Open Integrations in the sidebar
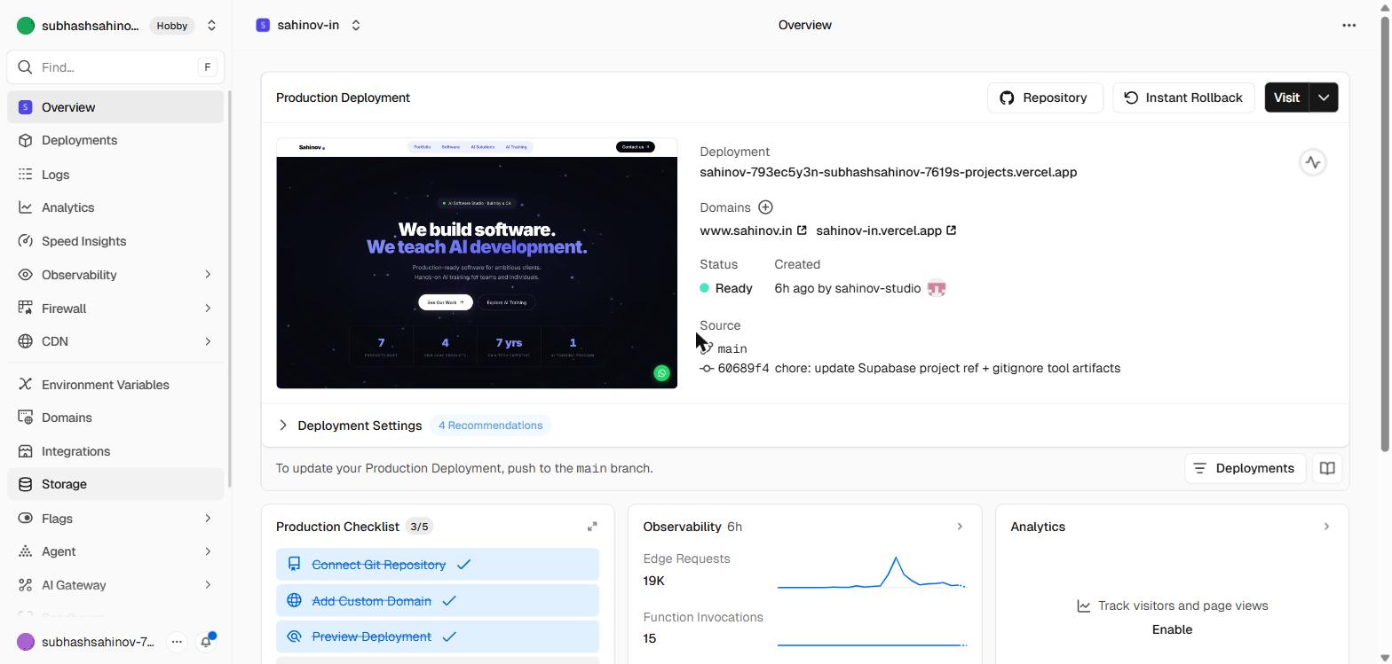1392x664 pixels. pos(115,451)
